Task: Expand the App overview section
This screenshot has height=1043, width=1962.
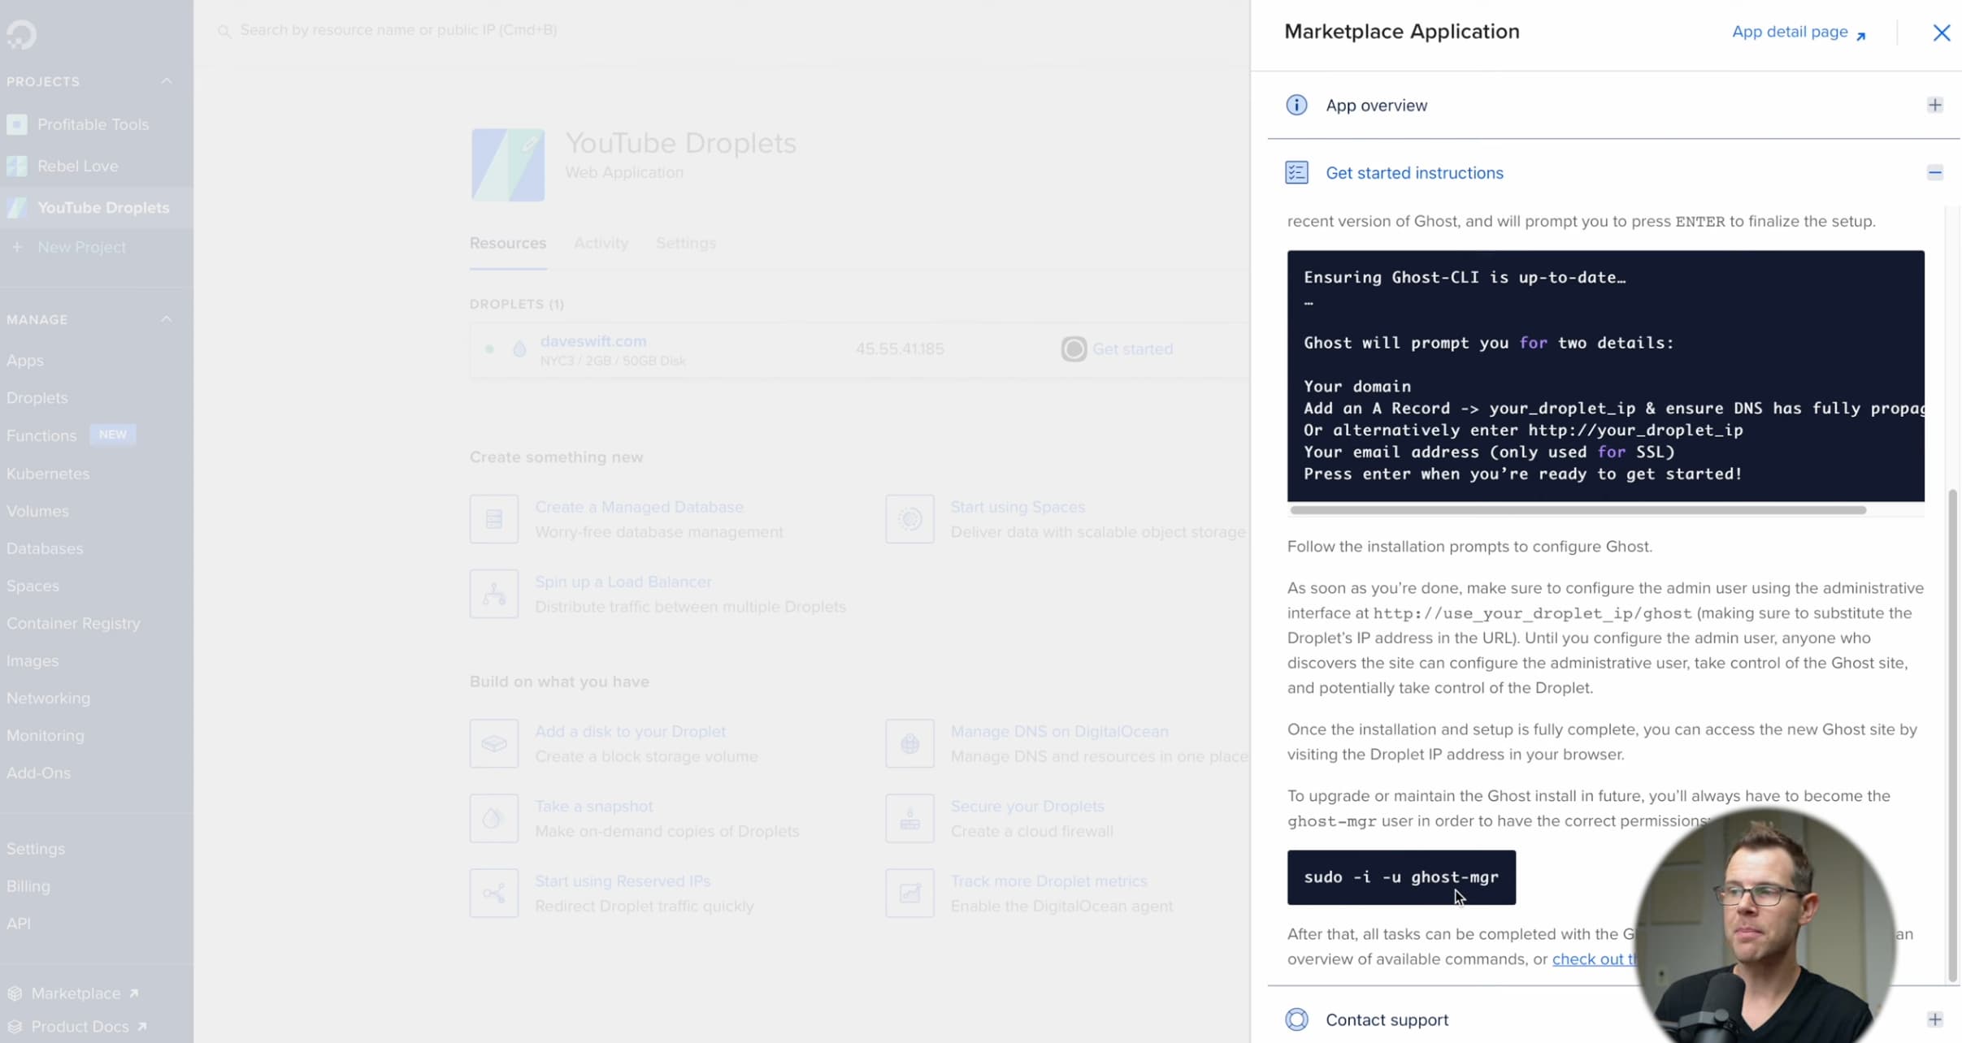Action: 1934,105
